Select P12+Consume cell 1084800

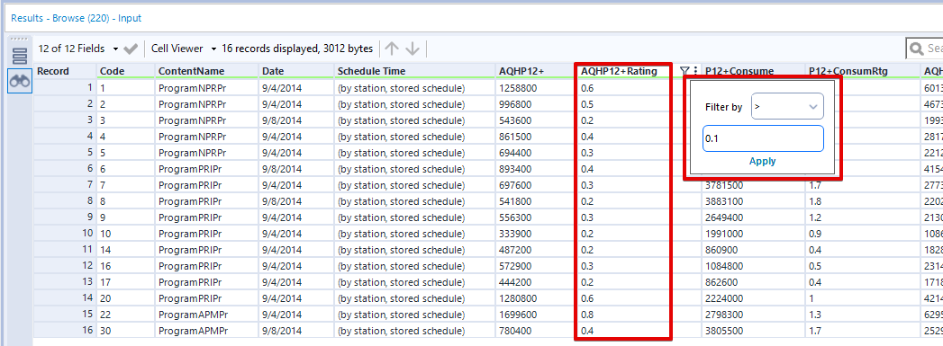click(x=753, y=266)
